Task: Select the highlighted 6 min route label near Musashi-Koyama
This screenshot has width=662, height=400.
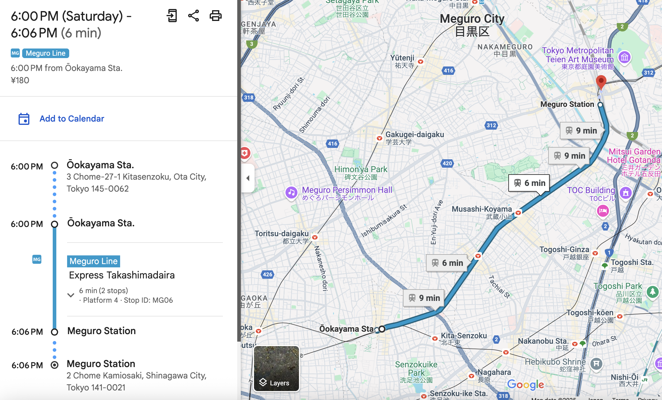Action: [529, 183]
